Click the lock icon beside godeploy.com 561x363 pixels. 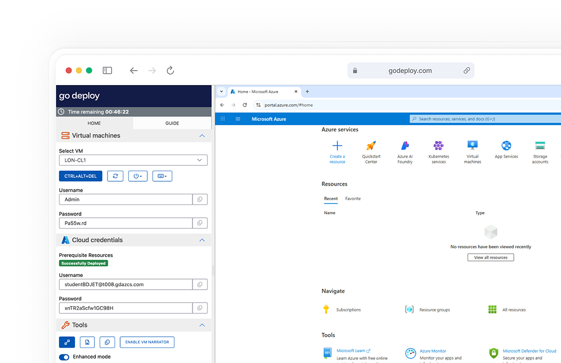[355, 71]
